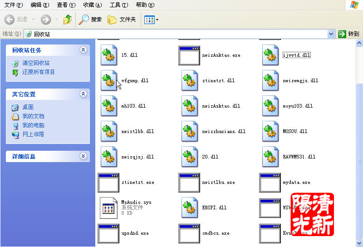Click the Up one level folder icon
This screenshot has width=363, height=247.
pyautogui.click(x=67, y=20)
